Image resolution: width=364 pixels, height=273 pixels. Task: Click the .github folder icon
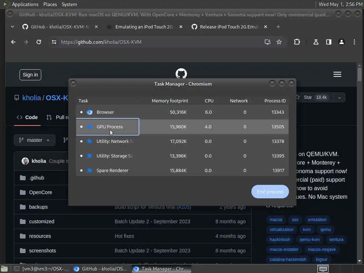(x=23, y=178)
